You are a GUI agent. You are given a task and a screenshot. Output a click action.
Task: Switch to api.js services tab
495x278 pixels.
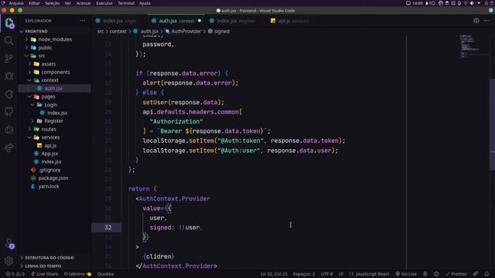click(x=292, y=21)
